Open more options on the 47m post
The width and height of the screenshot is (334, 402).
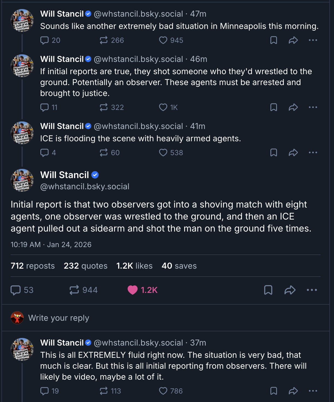(x=313, y=40)
